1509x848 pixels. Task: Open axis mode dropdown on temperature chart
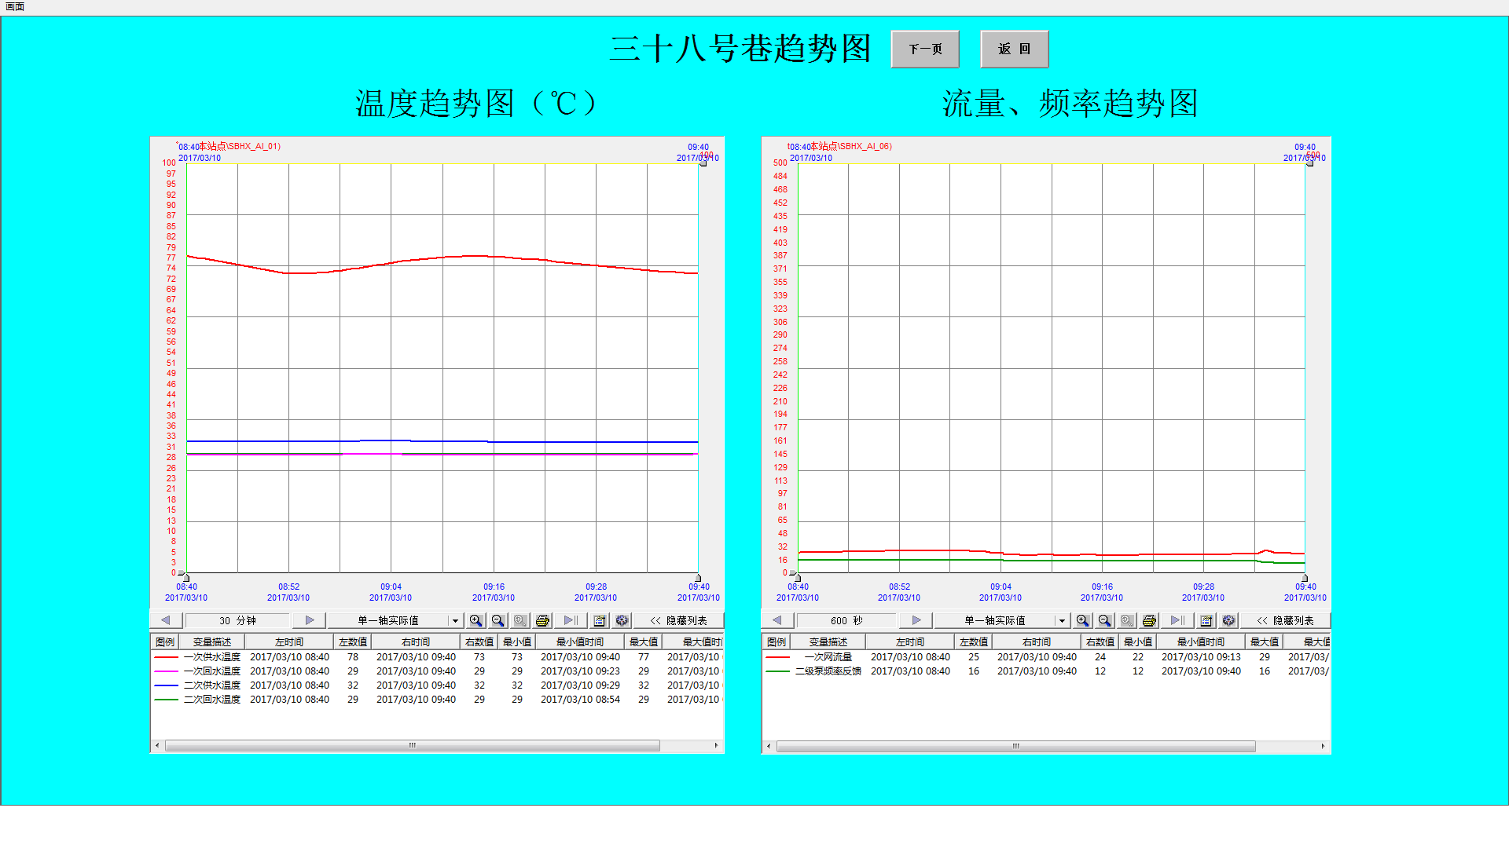tap(455, 620)
